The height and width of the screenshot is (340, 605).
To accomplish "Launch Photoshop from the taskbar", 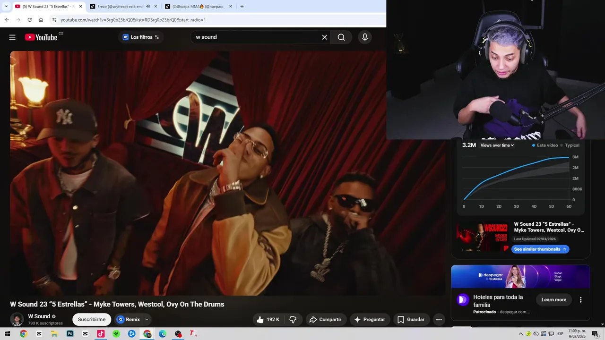I will pyautogui.click(x=70, y=334).
